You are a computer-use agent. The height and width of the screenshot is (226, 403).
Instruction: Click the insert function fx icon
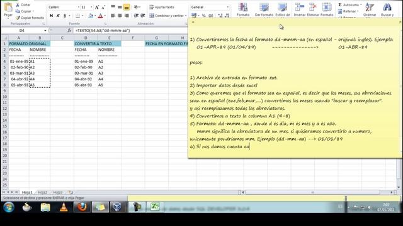point(69,31)
